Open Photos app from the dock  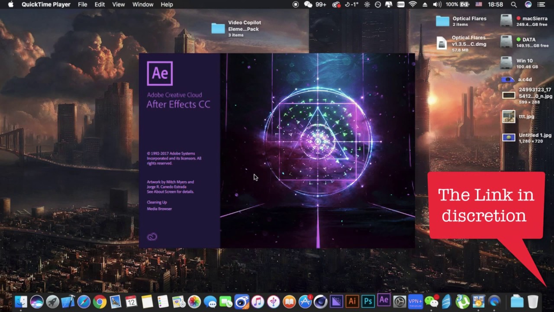pos(194,302)
